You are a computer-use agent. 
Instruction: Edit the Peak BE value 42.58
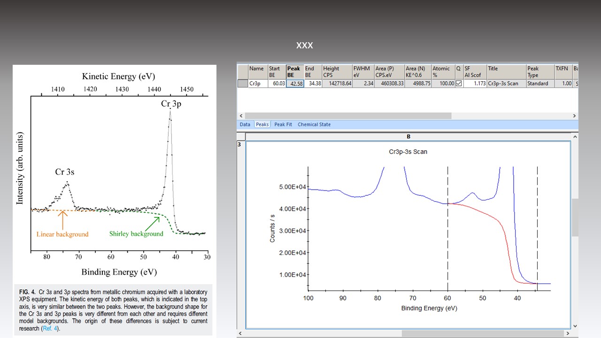click(295, 84)
